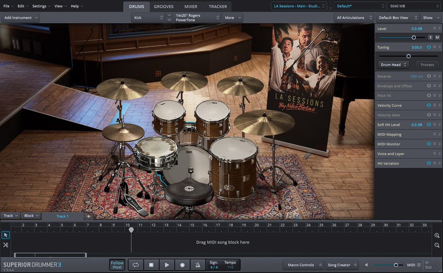Open the Velocity Curve menu icon
The width and height of the screenshot is (443, 273).
point(434,105)
